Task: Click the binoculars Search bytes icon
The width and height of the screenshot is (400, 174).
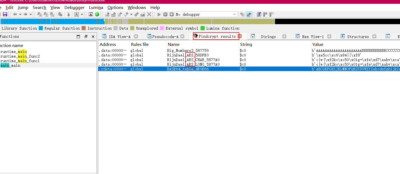Action: [52, 14]
